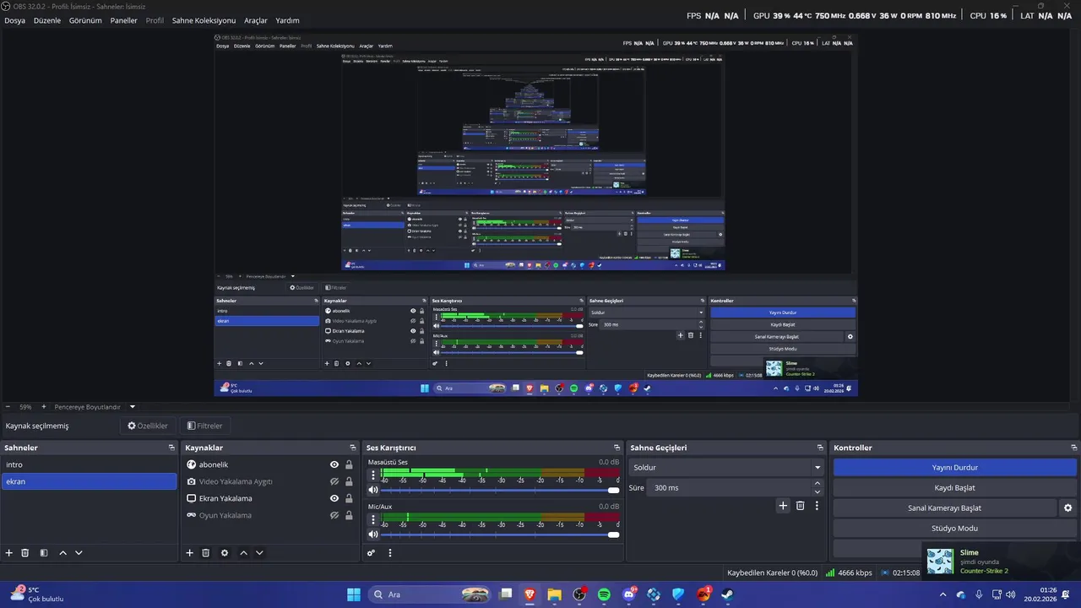Open Mic/Aux options three-dot menu
The image size is (1081, 608).
[x=373, y=520]
